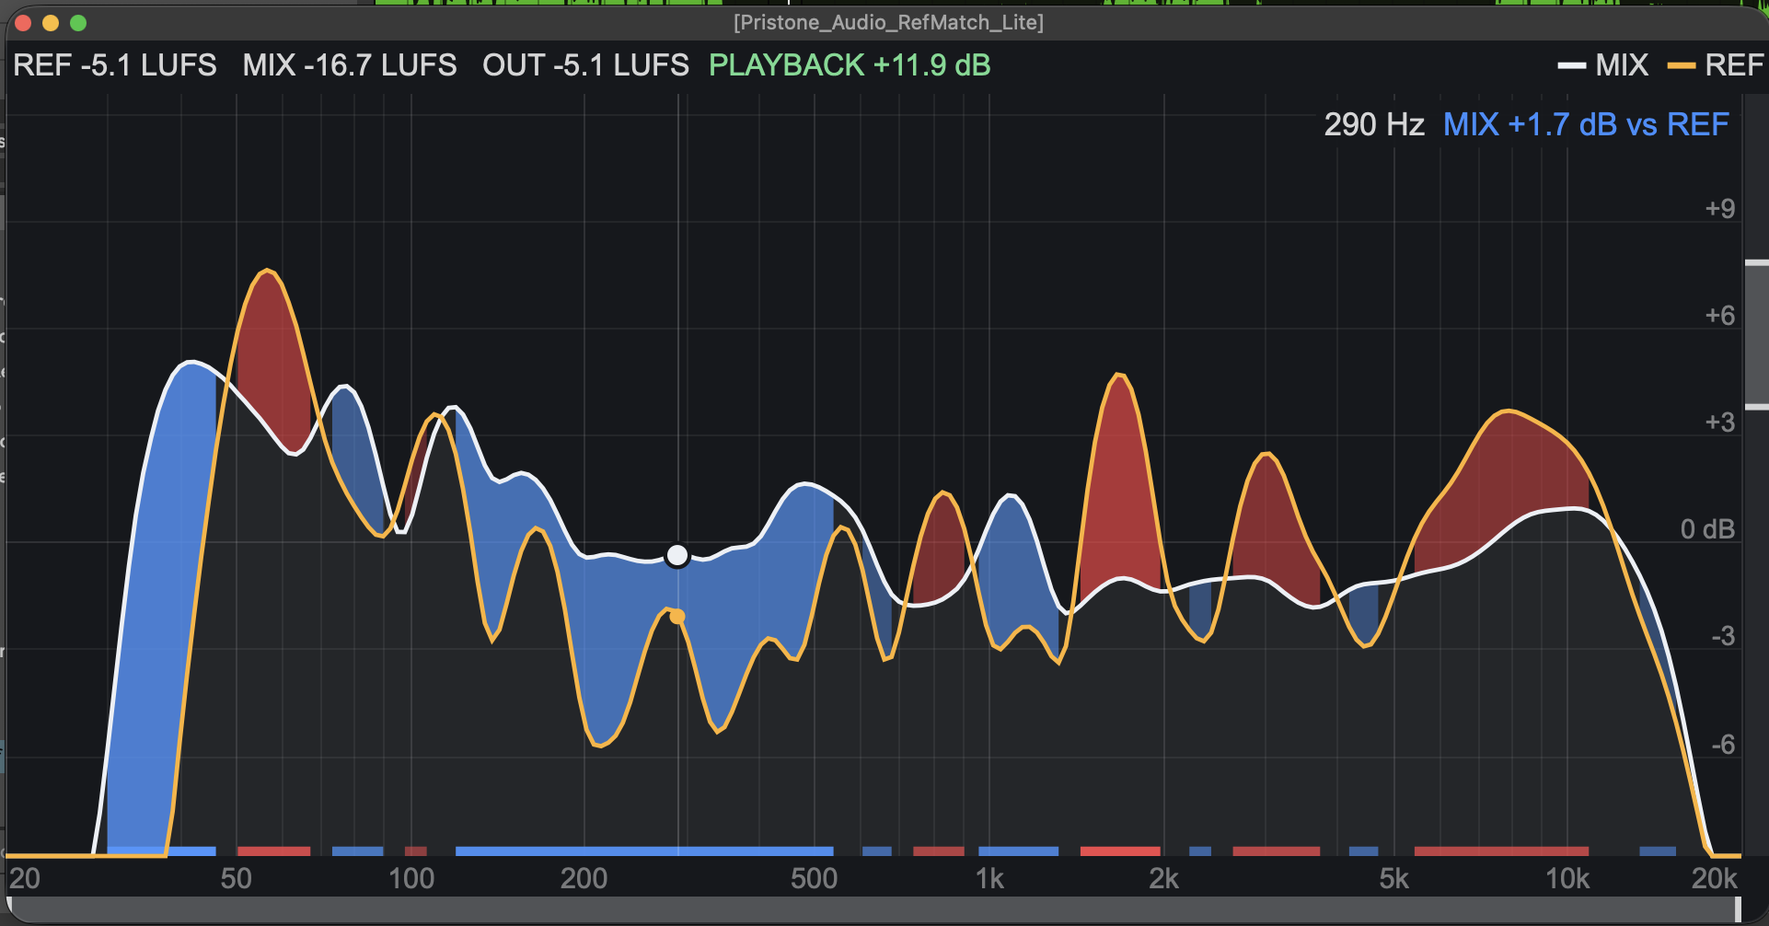Toggle the orange REF legend entry
The width and height of the screenshot is (1769, 926).
coord(1716,65)
